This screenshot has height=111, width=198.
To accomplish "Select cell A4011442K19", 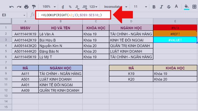I will click(25, 40).
